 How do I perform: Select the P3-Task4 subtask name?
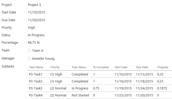click(x=36, y=95)
